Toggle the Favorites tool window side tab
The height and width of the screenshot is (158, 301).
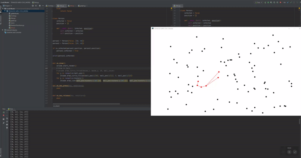point(1,152)
